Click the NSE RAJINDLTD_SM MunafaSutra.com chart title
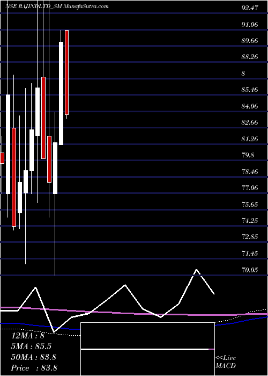 pos(57,6)
